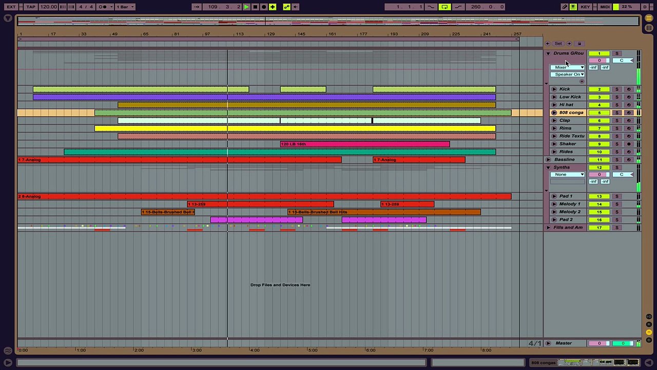Adjust the Drums Group pan control C
This screenshot has height=370, width=657.
pos(623,61)
